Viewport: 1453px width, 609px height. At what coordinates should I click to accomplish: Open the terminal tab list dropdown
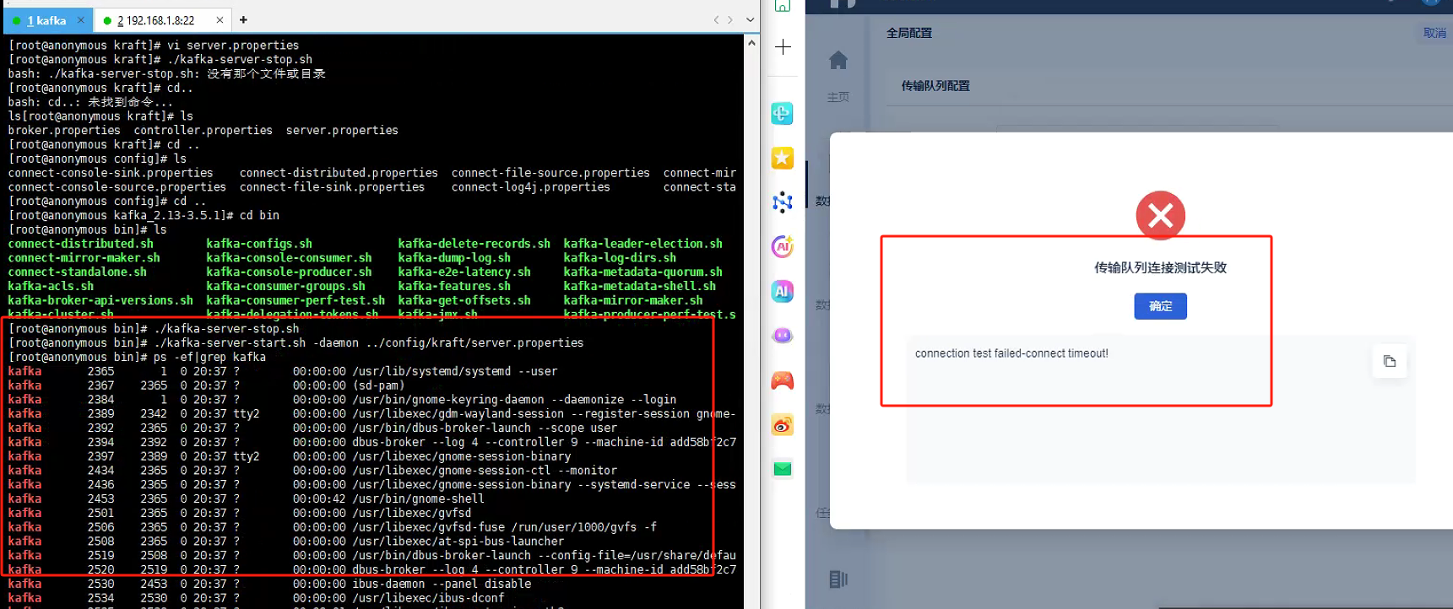click(x=750, y=20)
